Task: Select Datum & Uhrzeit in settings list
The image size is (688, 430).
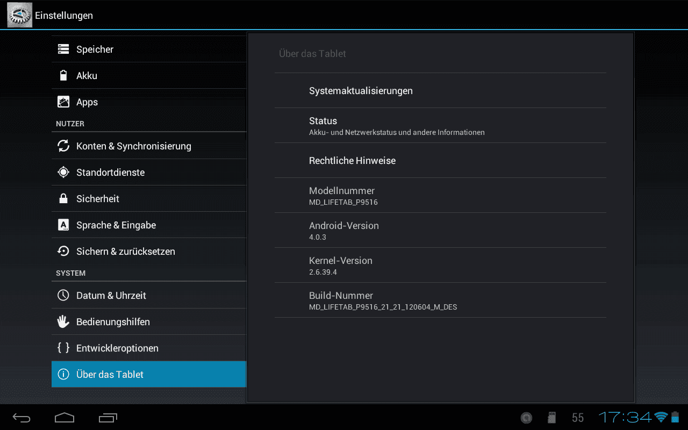Action: coord(149,296)
